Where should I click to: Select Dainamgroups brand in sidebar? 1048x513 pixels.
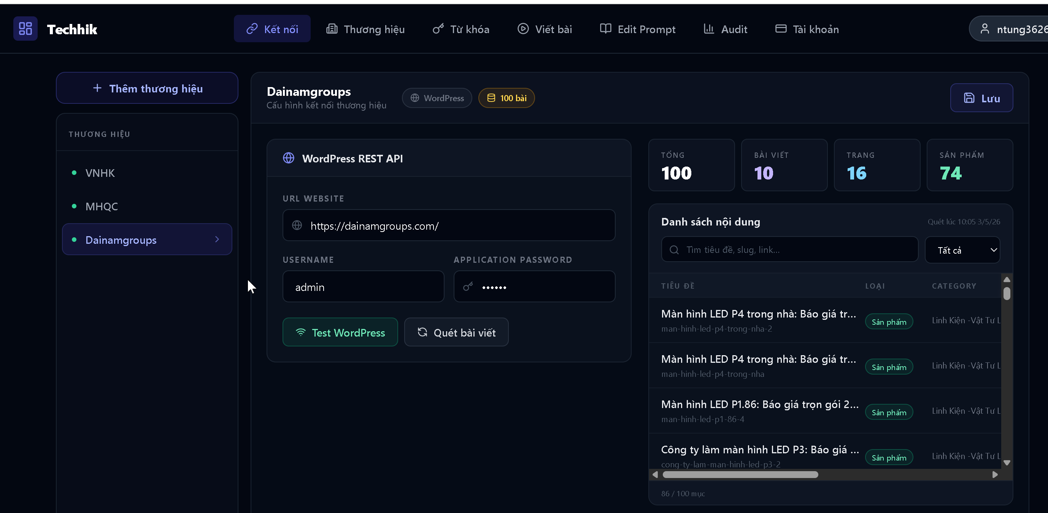coord(147,240)
